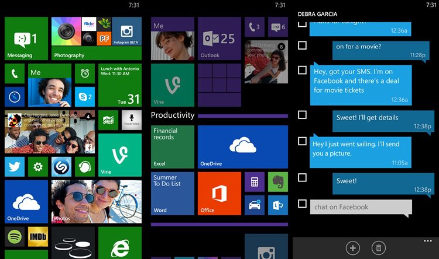Launch the Internet Explorer tile
The height and width of the screenshot is (259, 439).
click(120, 243)
